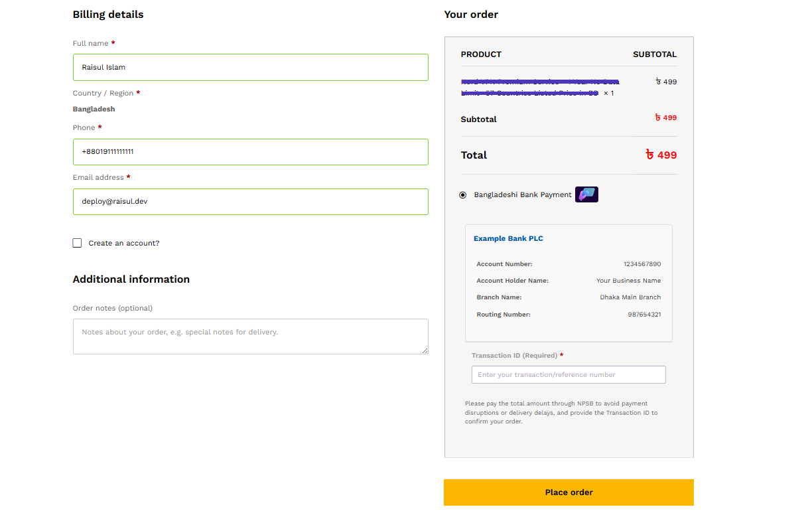Click the Total amount of 499 taka
The height and width of the screenshot is (517, 808).
[x=661, y=155]
